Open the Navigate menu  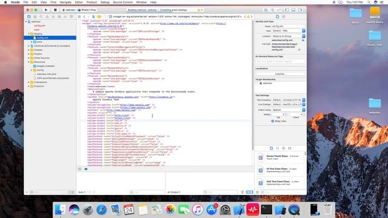tap(65, 2)
